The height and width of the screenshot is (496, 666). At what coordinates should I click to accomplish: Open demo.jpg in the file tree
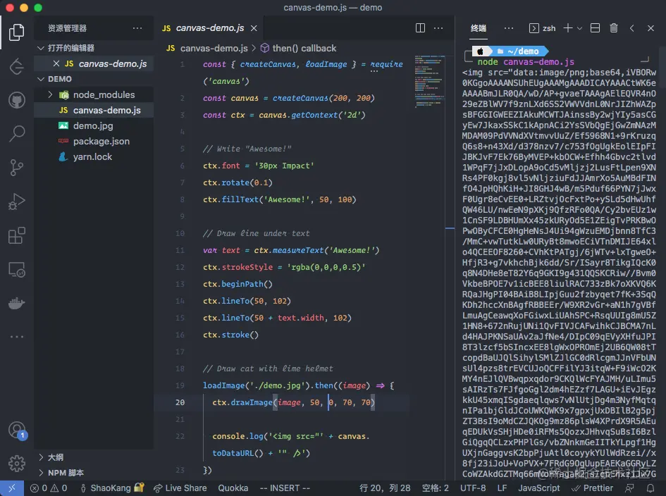coord(94,125)
